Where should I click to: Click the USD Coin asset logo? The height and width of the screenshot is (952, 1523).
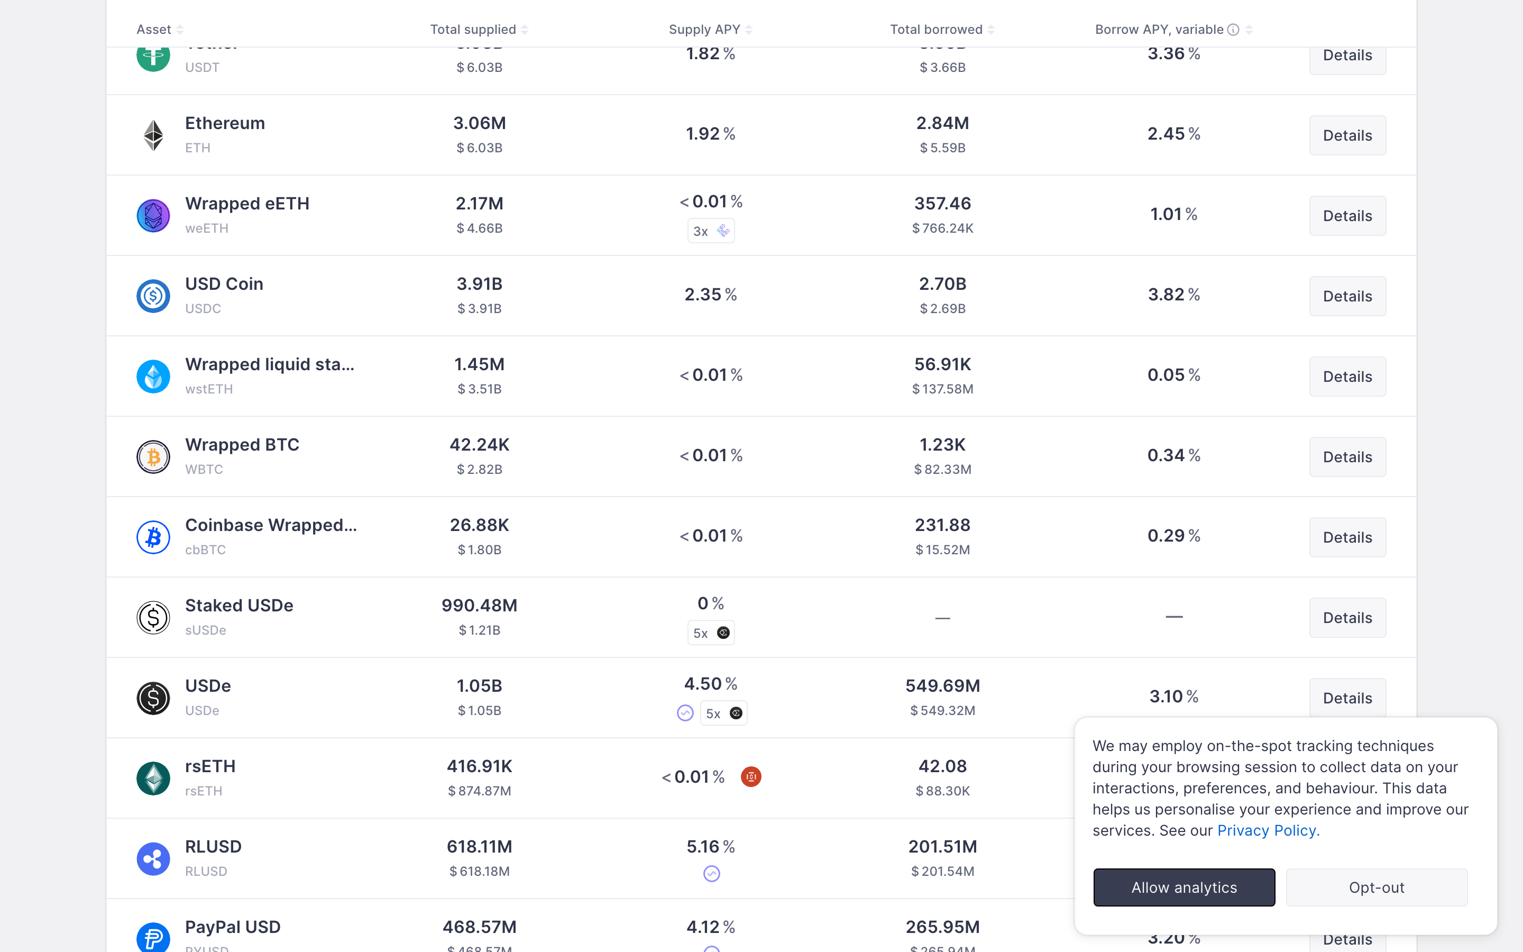pyautogui.click(x=153, y=296)
